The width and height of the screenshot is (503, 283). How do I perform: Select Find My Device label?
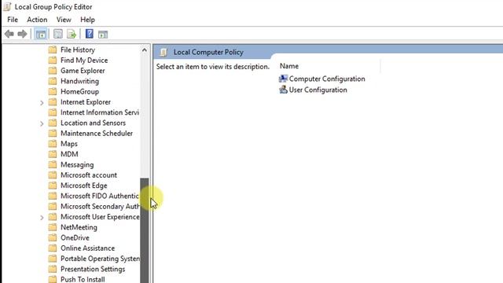pos(84,61)
